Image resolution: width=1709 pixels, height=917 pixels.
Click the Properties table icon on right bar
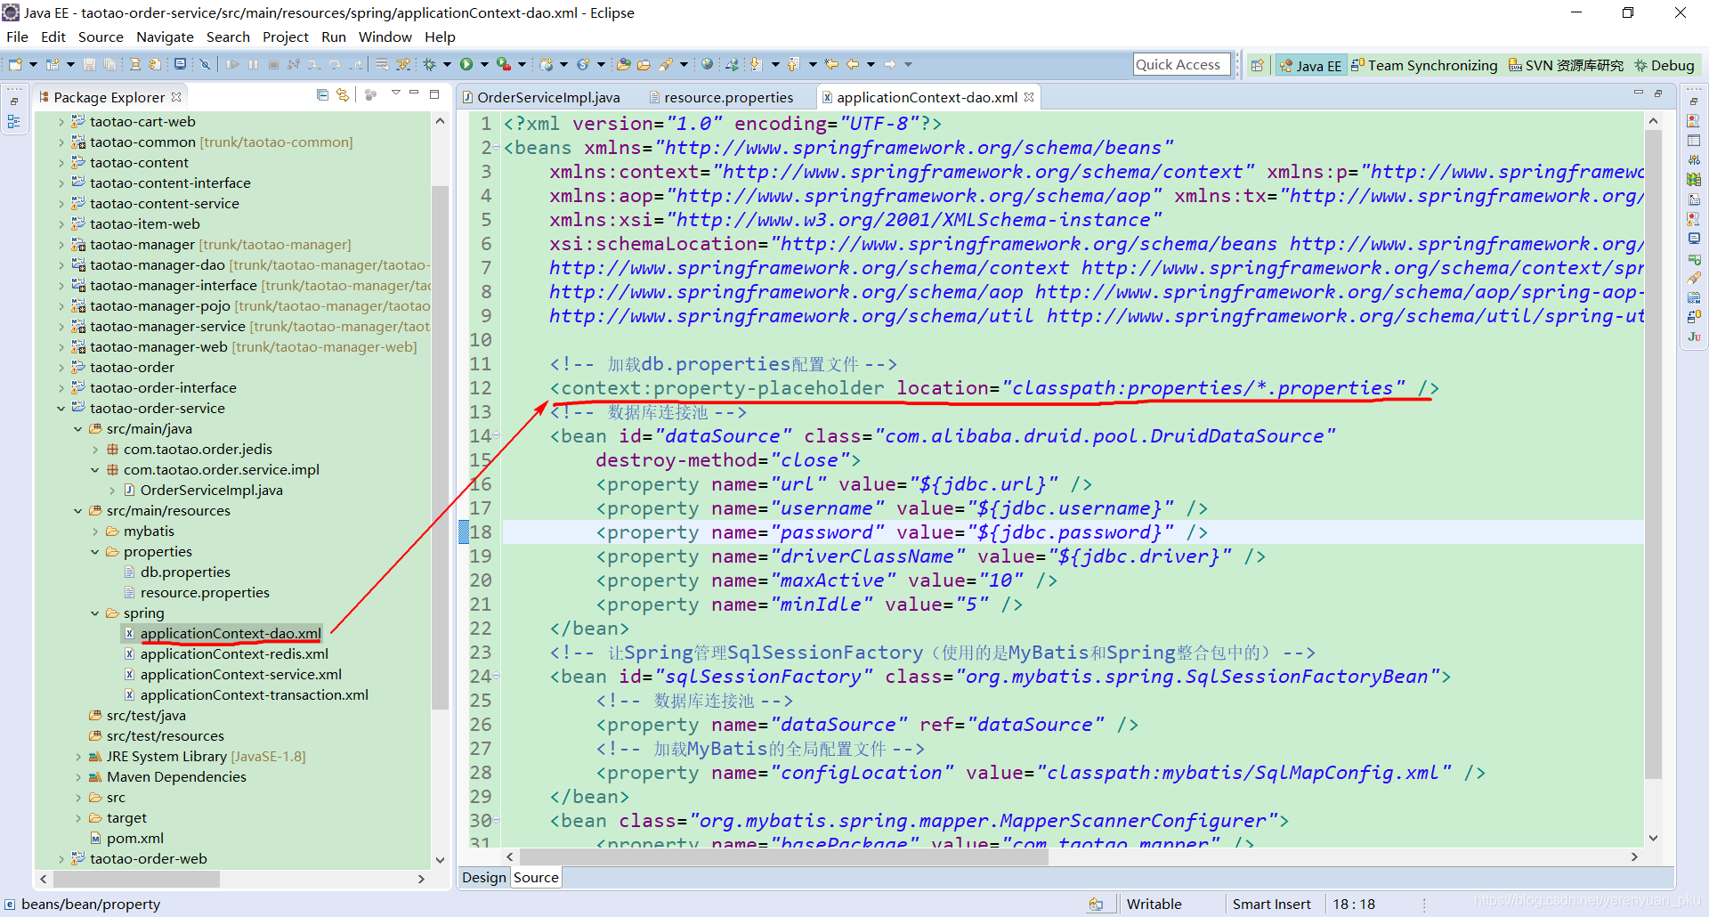pyautogui.click(x=1694, y=140)
